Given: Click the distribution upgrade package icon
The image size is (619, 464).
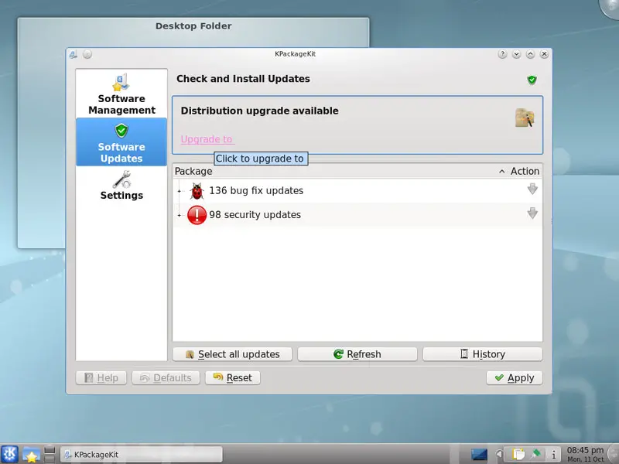Looking at the screenshot, I should (525, 118).
